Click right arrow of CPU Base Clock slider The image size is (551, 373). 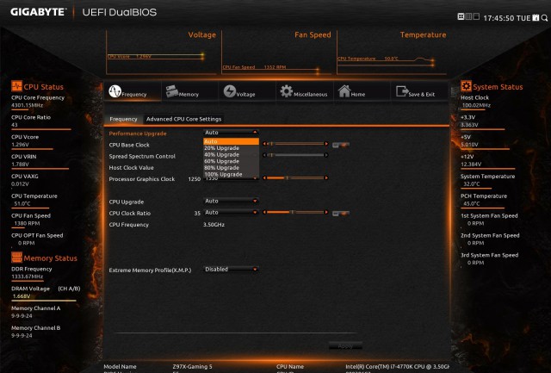pos(327,144)
